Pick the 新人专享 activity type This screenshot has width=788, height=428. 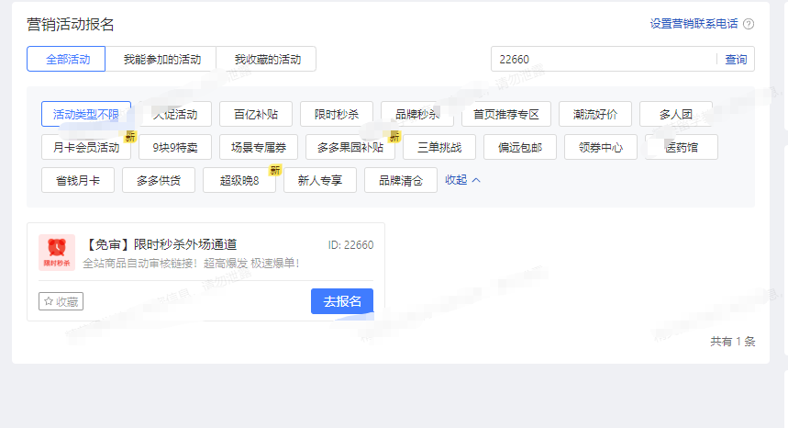click(320, 180)
